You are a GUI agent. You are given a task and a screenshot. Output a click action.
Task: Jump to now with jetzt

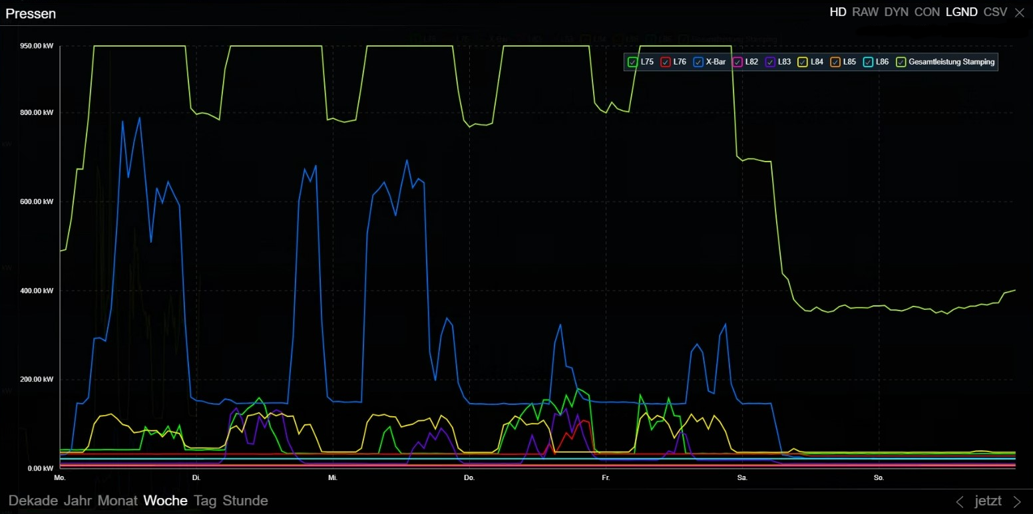pyautogui.click(x=988, y=501)
